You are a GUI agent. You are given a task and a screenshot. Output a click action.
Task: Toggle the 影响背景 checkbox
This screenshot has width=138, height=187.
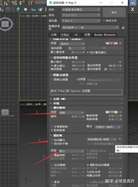point(52,130)
